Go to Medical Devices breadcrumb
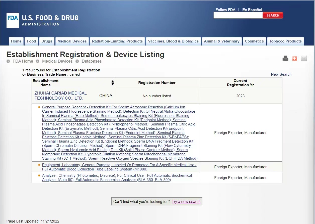 pos(57,61)
